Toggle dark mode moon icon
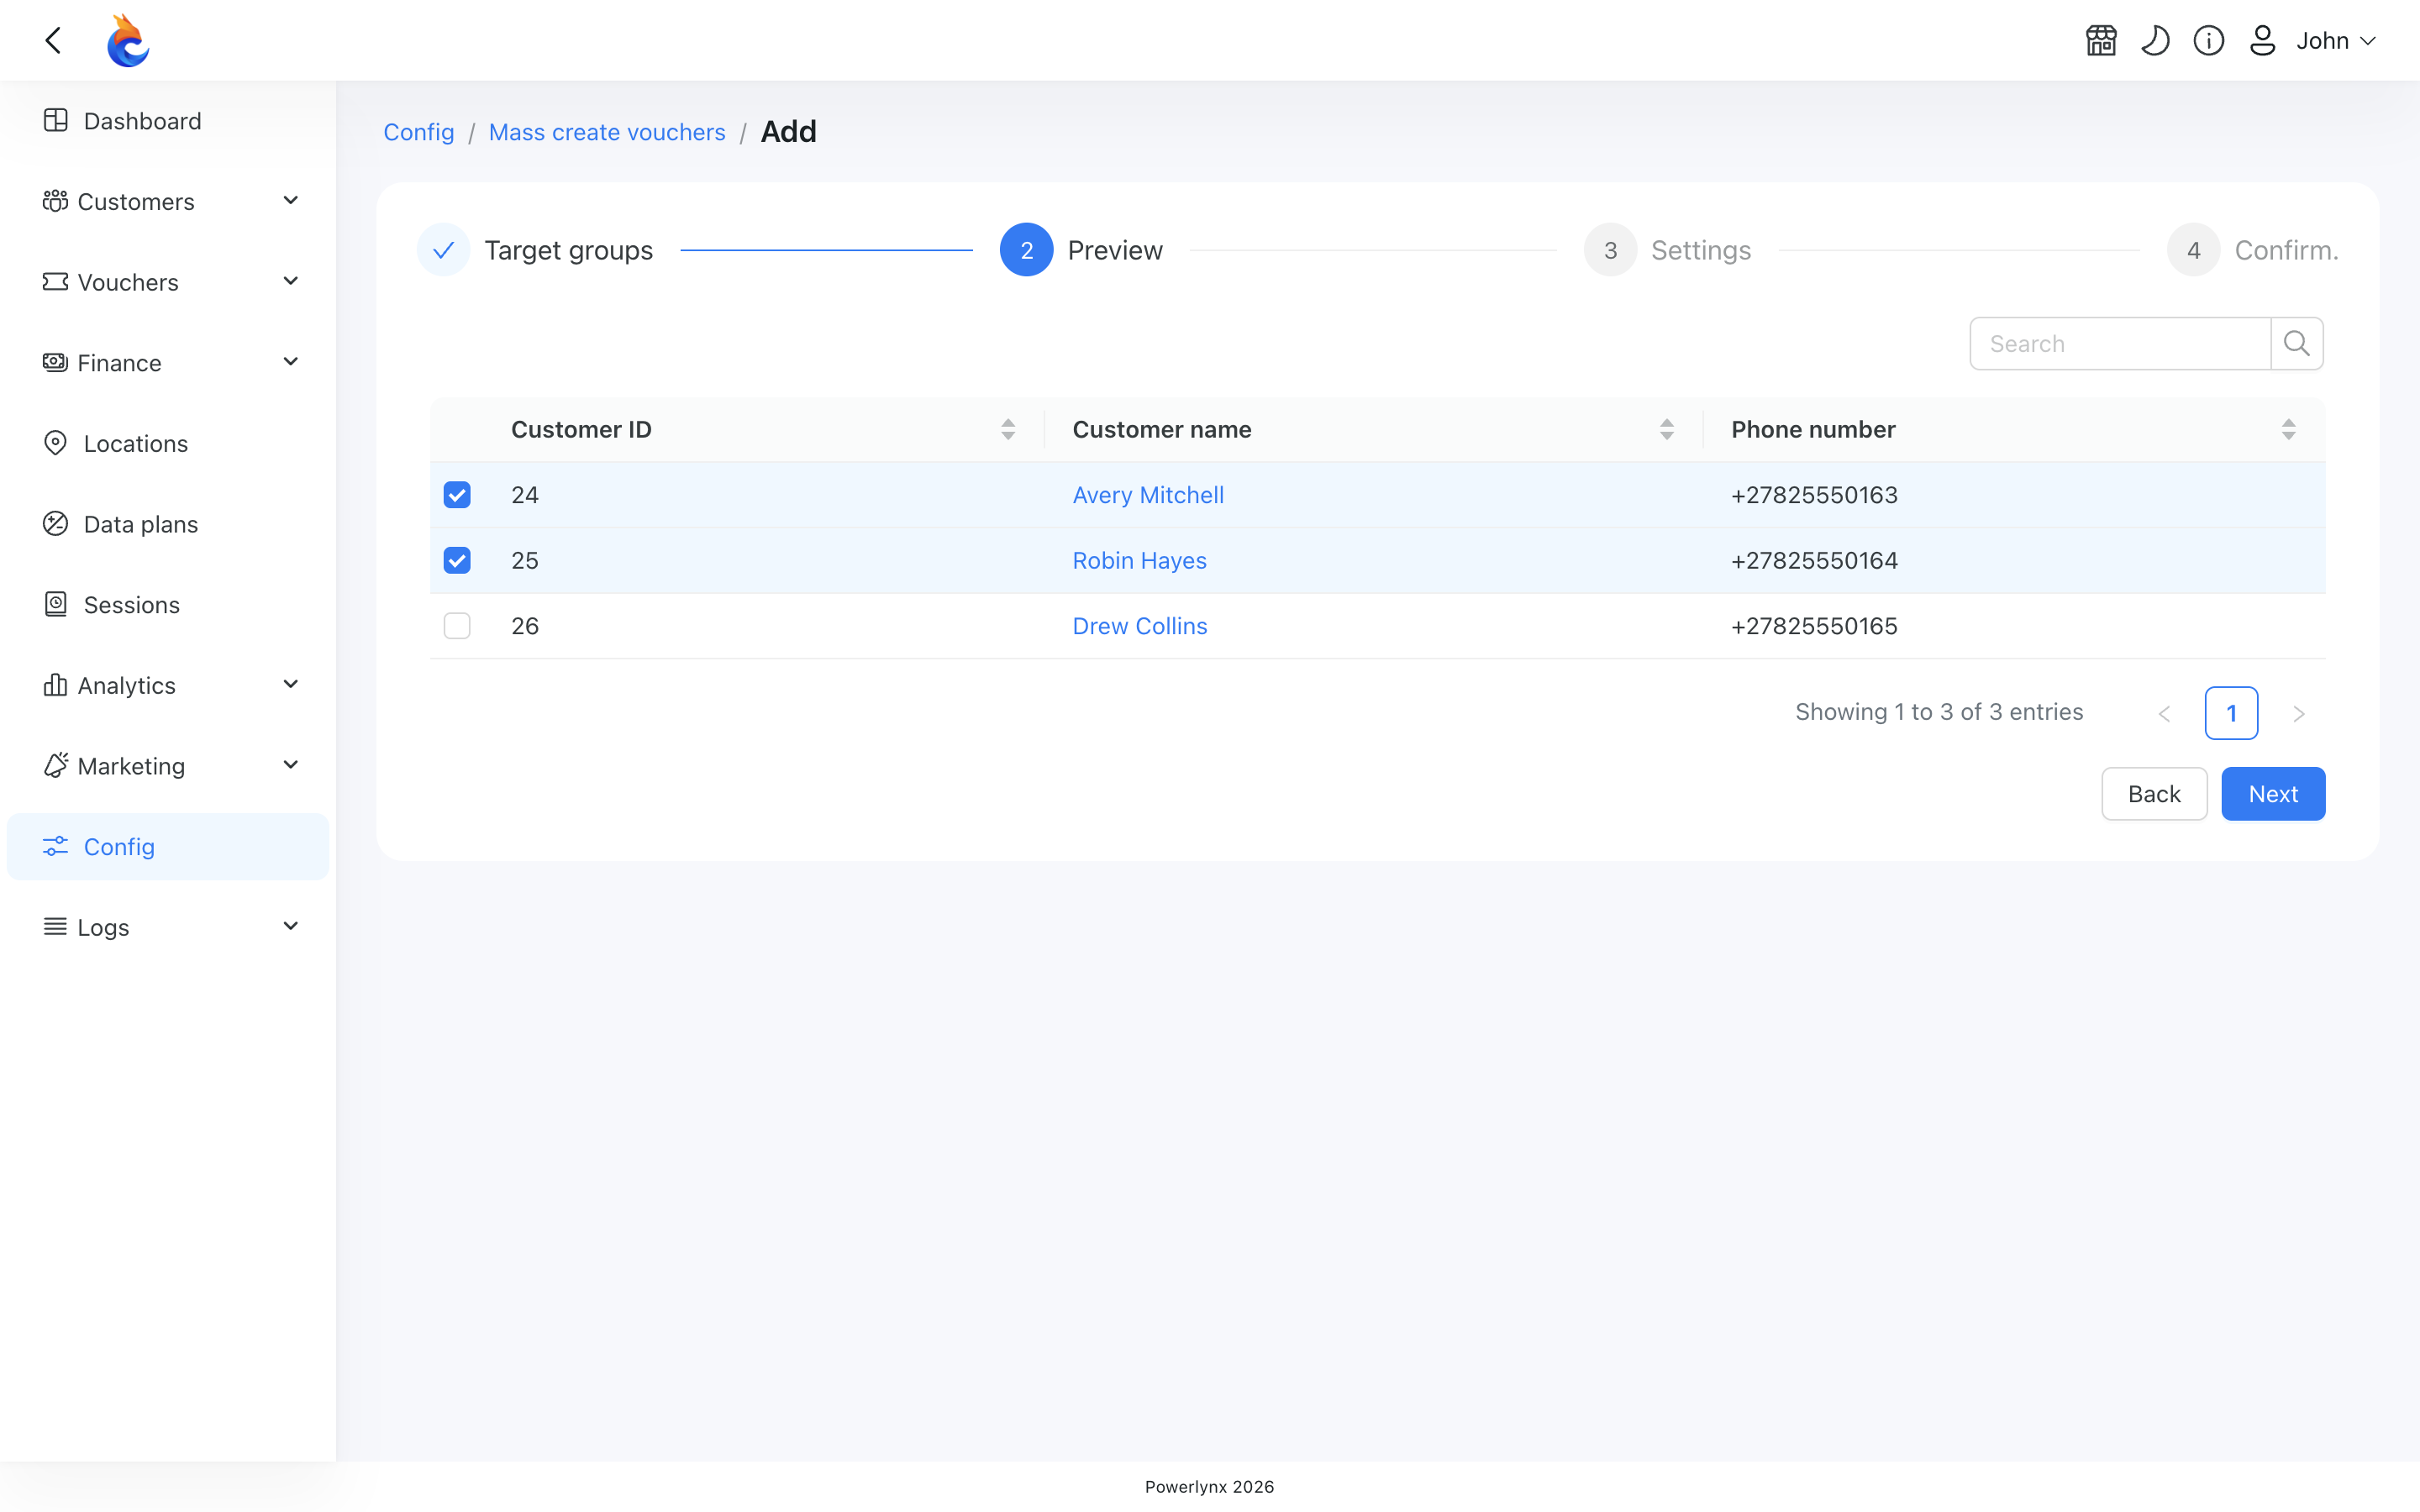Viewport: 2420px width, 1512px height. [x=2155, y=41]
